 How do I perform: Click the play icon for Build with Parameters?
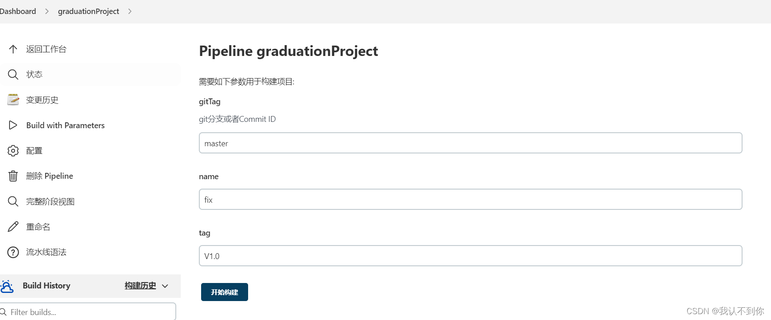coord(13,125)
